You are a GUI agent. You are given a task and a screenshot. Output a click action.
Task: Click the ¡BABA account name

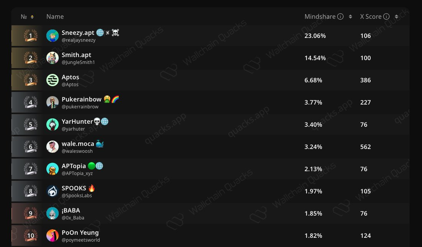pos(71,211)
